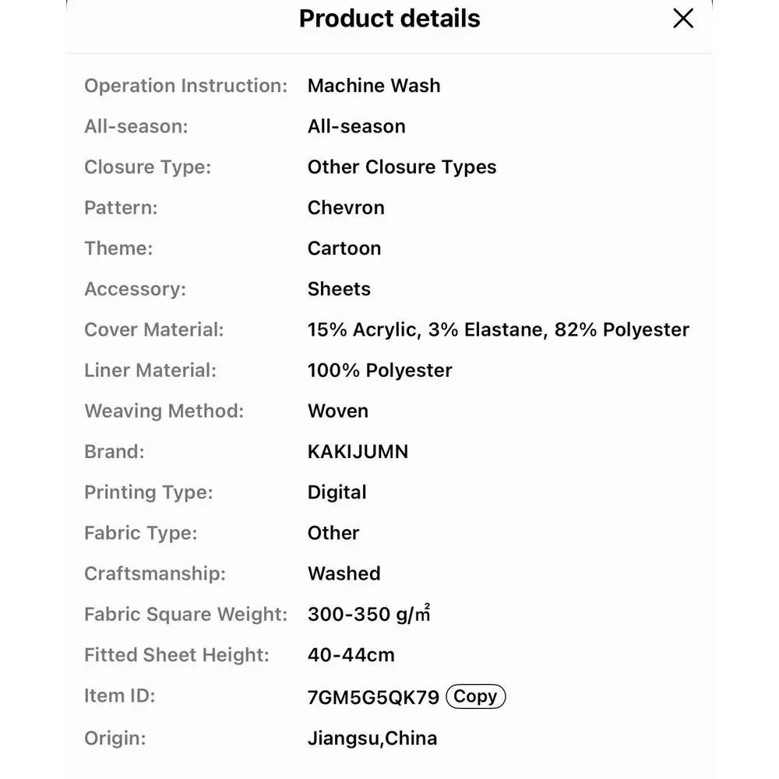Click the Fabric Type label
Image resolution: width=779 pixels, height=779 pixels.
[x=140, y=533]
